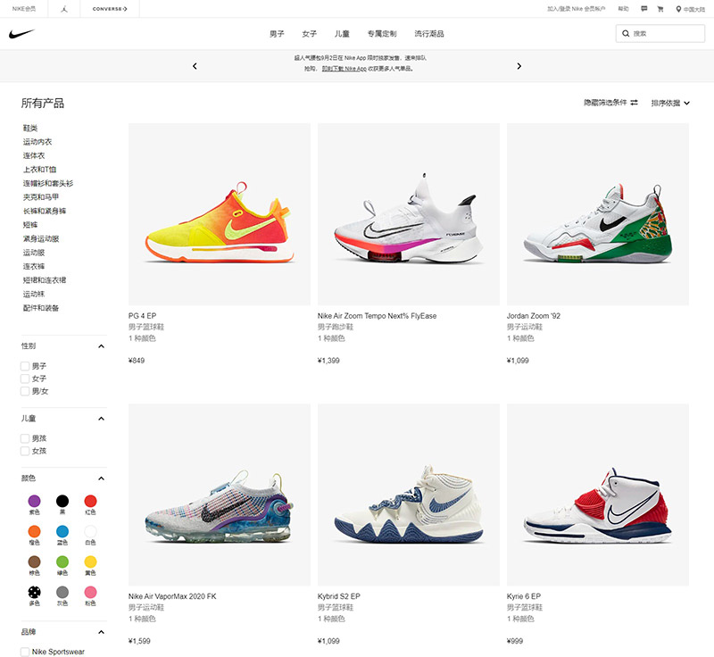The height and width of the screenshot is (657, 714).
Task: Select the 鞋类 category
Action: [30, 128]
